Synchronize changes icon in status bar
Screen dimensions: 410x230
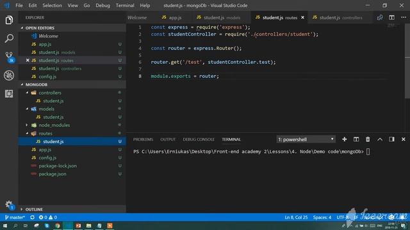32,217
